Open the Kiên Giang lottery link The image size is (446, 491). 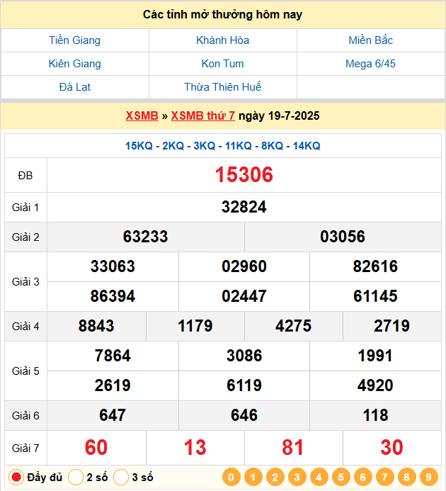coord(74,64)
